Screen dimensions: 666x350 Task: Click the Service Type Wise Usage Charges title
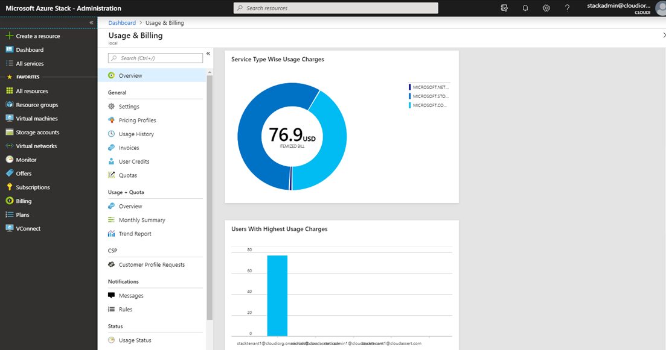[x=277, y=59]
